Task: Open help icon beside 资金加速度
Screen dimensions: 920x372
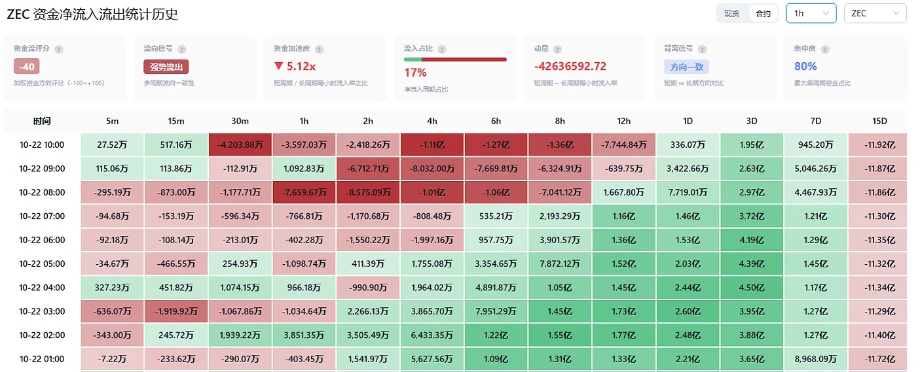Action: [320, 49]
